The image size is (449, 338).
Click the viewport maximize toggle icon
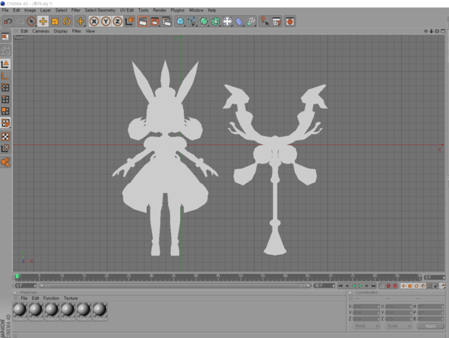[443, 31]
